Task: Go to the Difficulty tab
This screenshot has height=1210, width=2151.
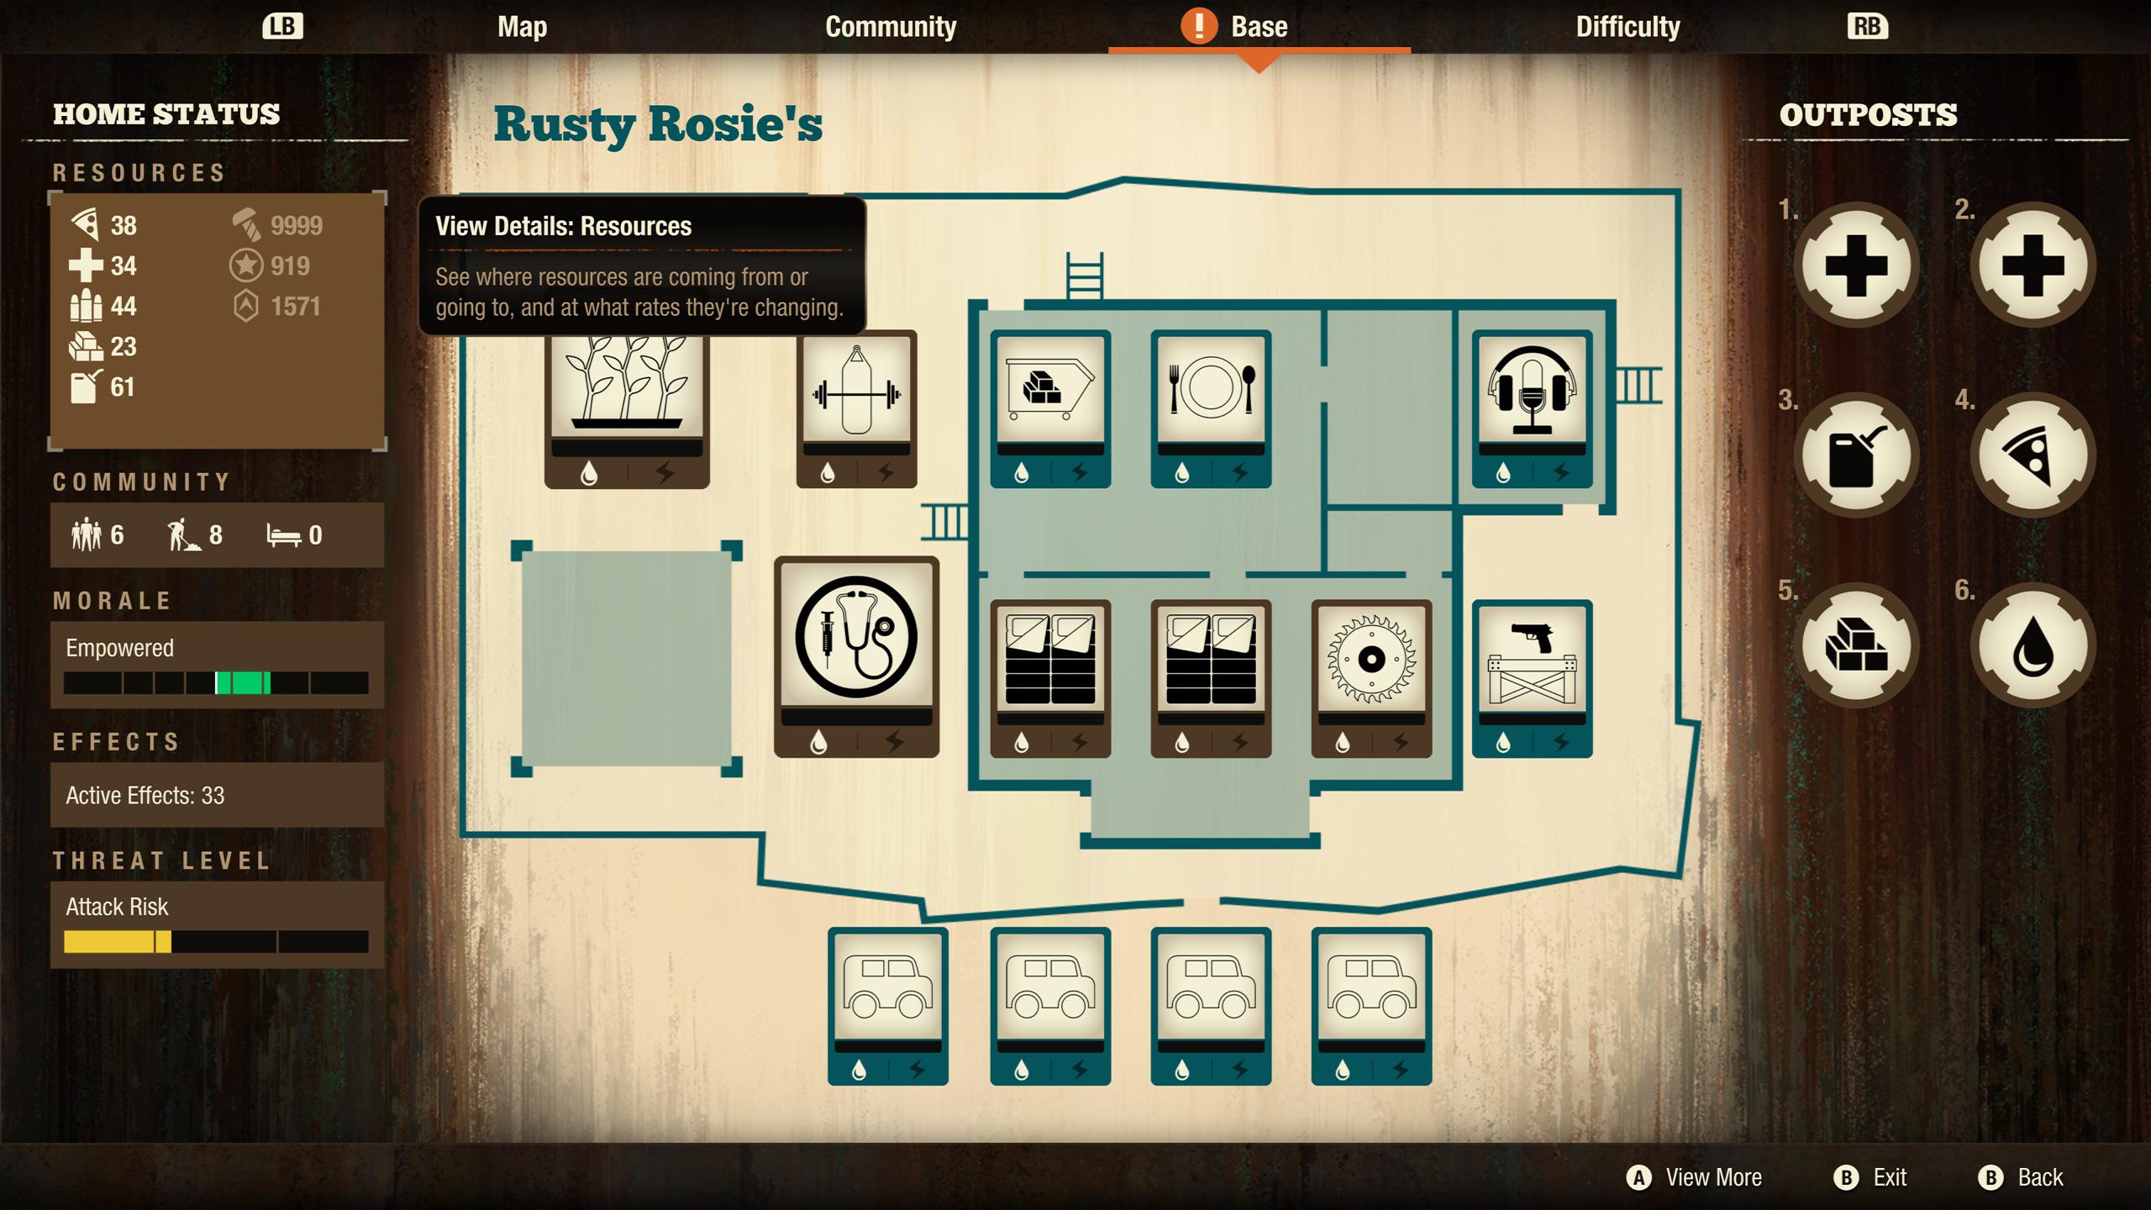Action: 1628,27
